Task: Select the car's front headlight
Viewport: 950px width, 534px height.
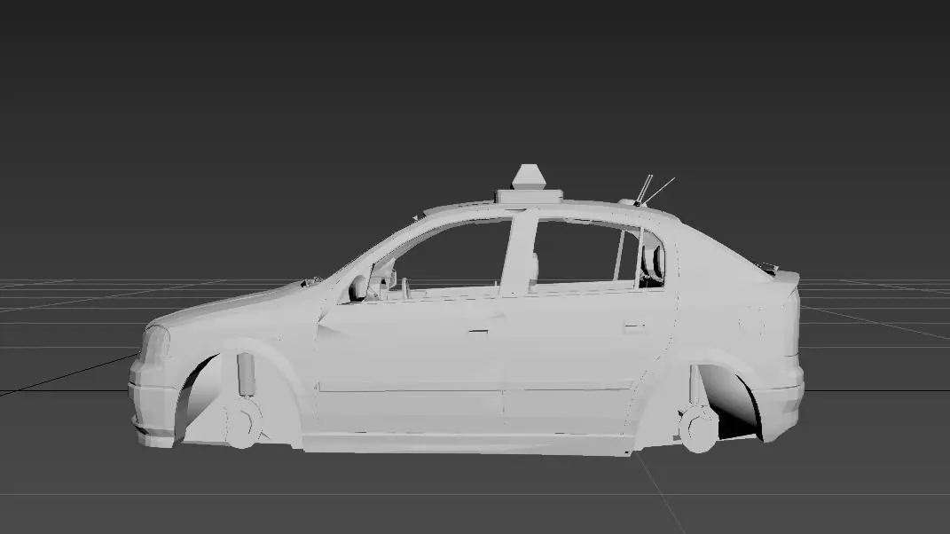Action: pyautogui.click(x=156, y=345)
